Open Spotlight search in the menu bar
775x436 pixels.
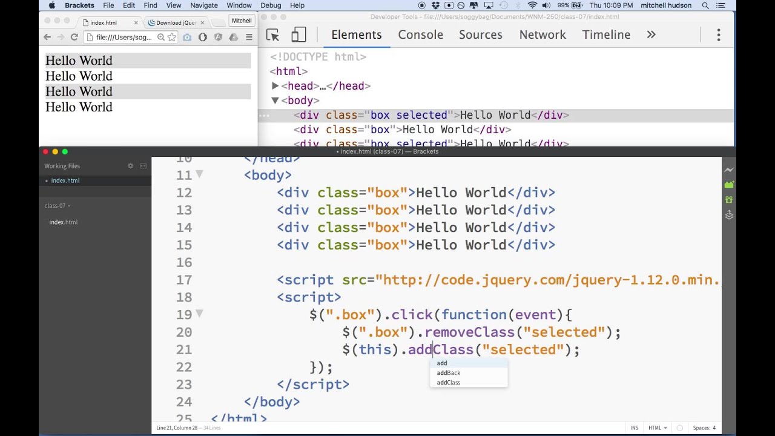point(705,5)
